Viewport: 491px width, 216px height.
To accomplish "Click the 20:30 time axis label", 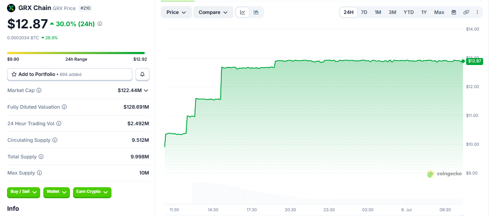I will [x=290, y=210].
